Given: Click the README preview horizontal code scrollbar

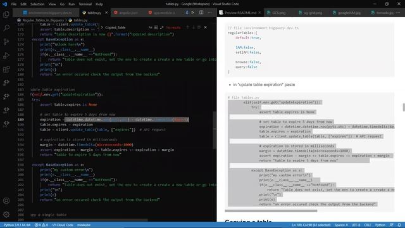Looking at the screenshot, I should point(271,211).
